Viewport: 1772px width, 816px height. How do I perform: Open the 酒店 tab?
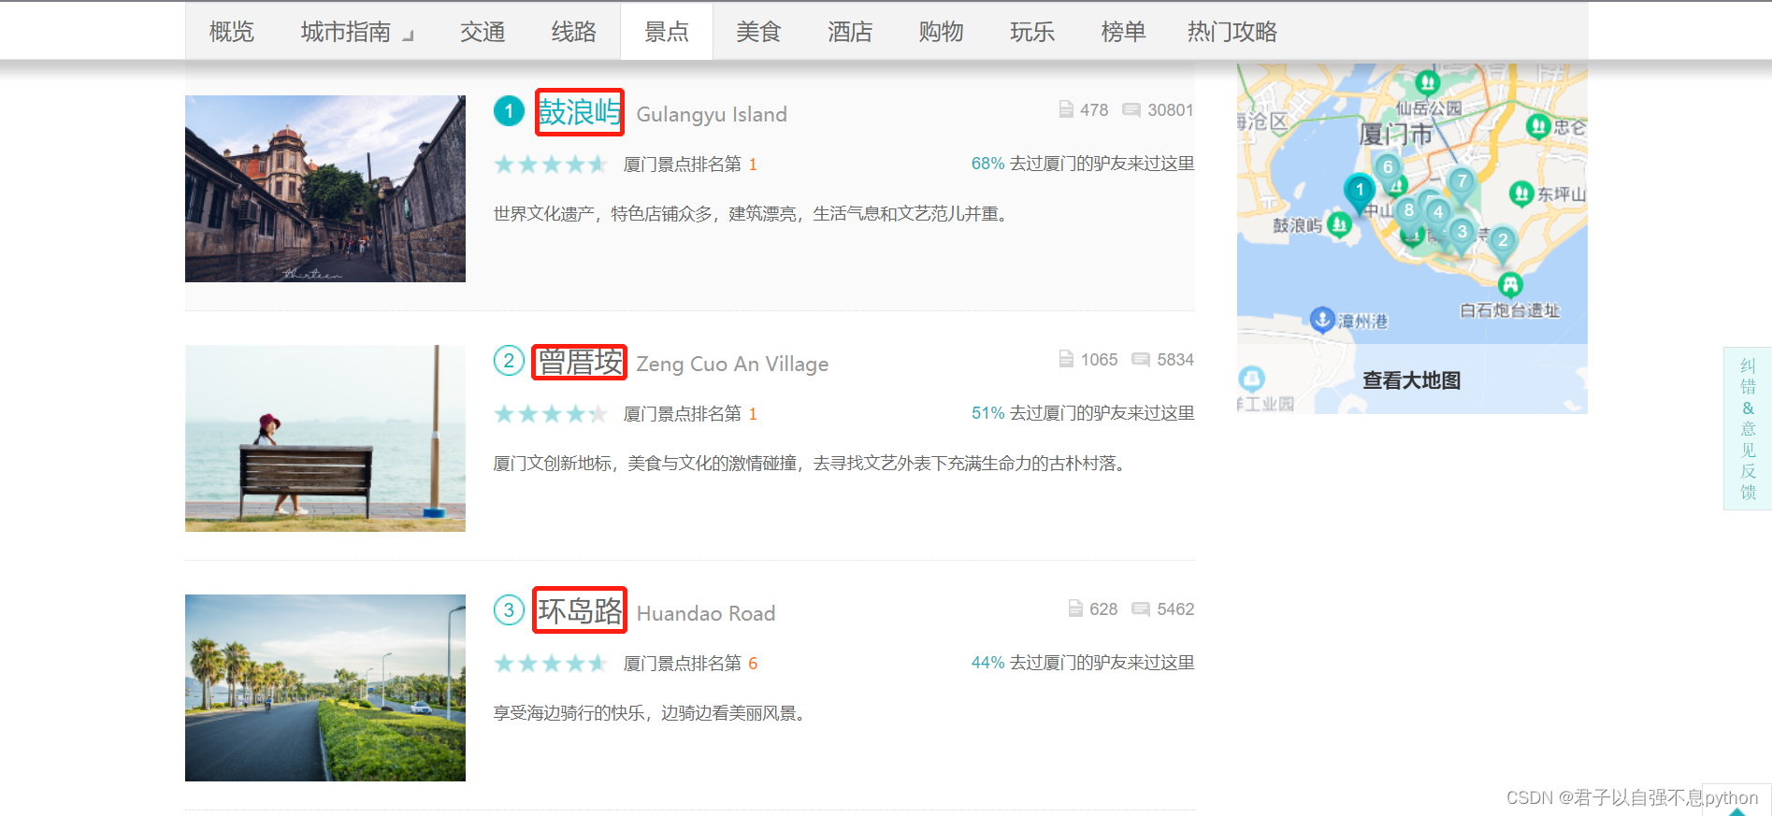850,32
